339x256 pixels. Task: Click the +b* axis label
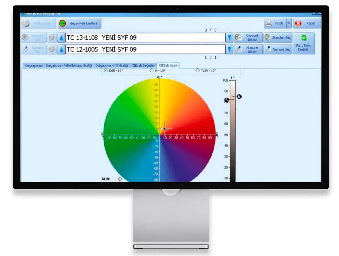159,77
